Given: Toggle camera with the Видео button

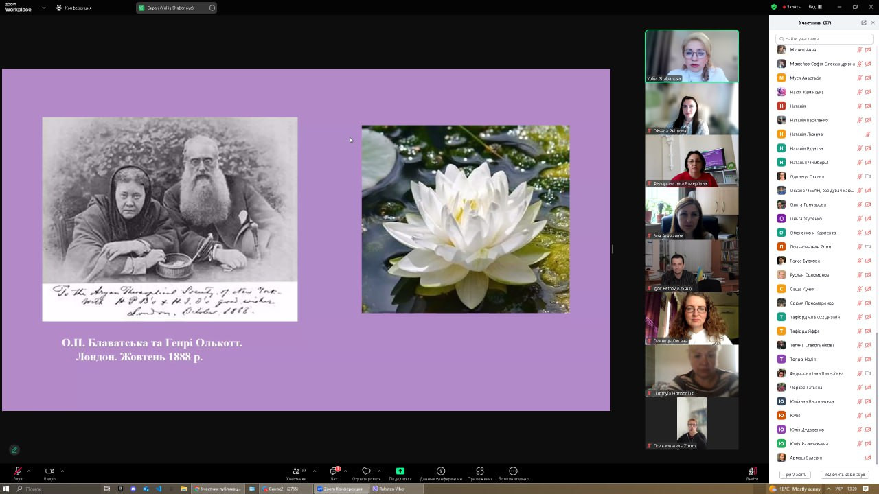Looking at the screenshot, I should (x=49, y=471).
